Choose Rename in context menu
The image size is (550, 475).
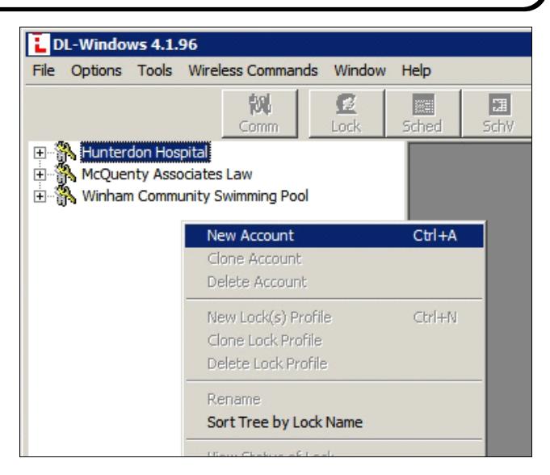334,399
